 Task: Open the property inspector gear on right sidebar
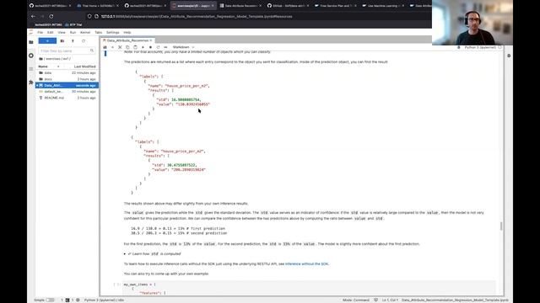(509, 56)
